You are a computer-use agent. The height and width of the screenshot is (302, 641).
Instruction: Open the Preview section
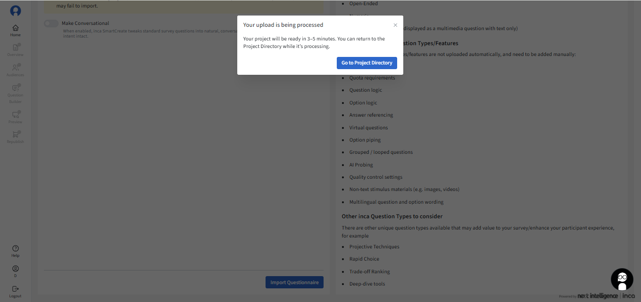(16, 117)
